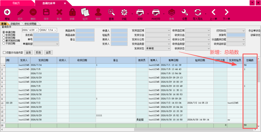Select the 发货日期 radio button
The width and height of the screenshot is (261, 132).
click(3, 35)
